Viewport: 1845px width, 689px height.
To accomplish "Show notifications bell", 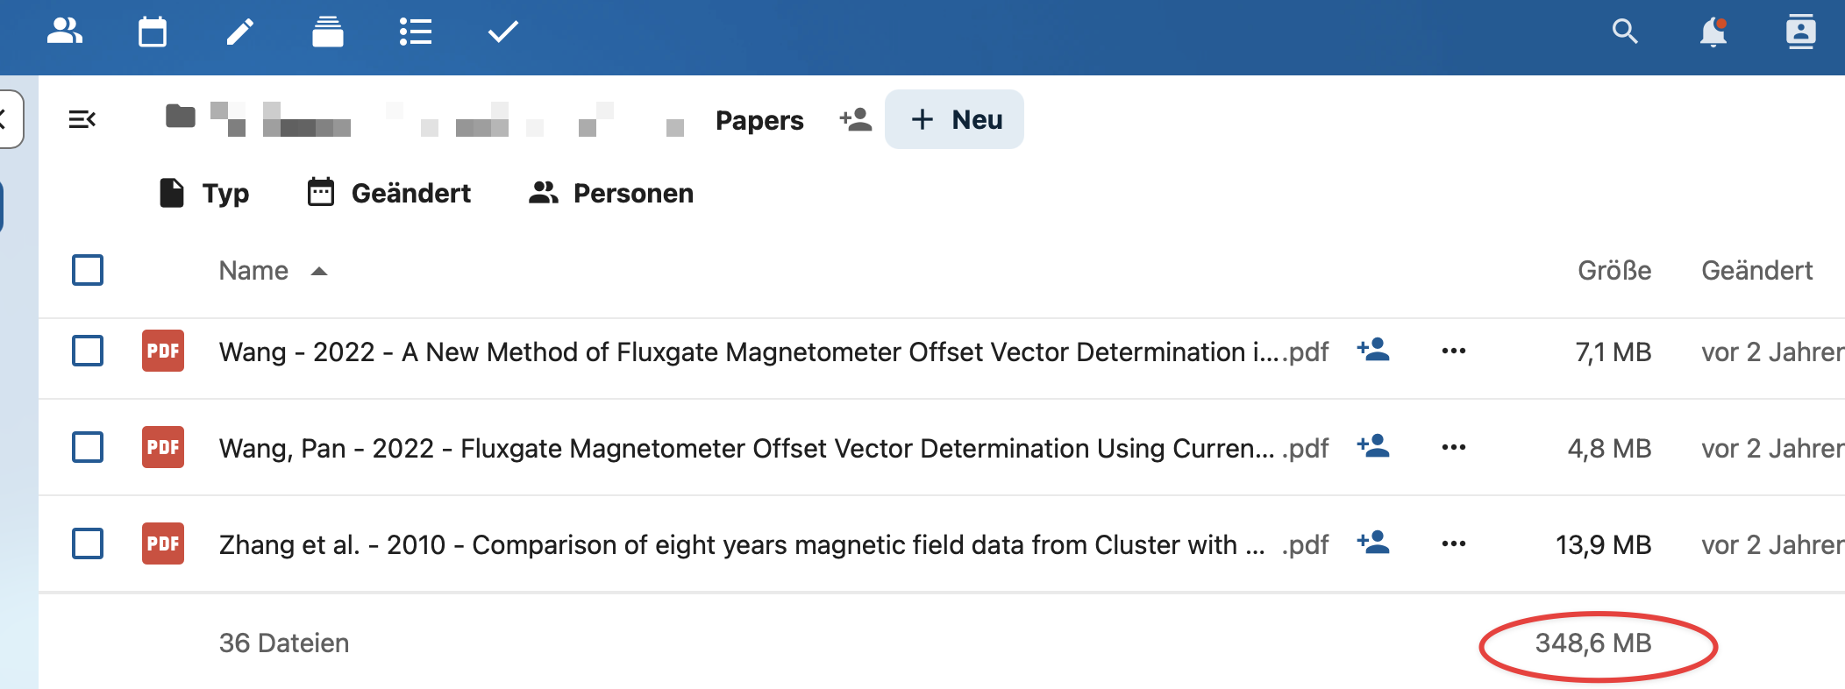I will pyautogui.click(x=1713, y=32).
